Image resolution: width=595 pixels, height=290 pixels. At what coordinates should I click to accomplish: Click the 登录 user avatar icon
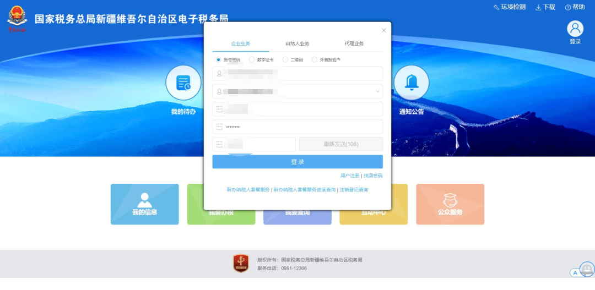tap(575, 29)
